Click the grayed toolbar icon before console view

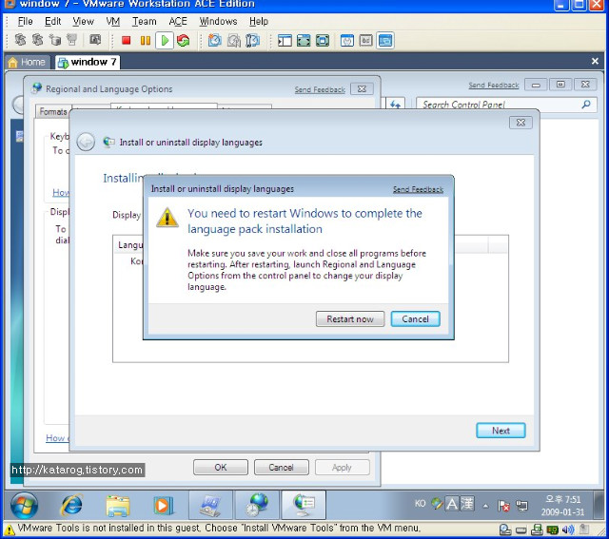tap(365, 40)
